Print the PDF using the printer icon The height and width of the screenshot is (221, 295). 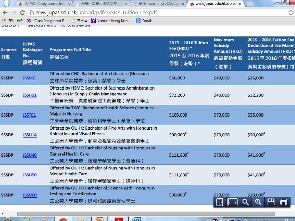[x=284, y=202]
